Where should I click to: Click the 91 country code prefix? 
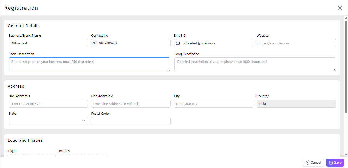pos(95,43)
